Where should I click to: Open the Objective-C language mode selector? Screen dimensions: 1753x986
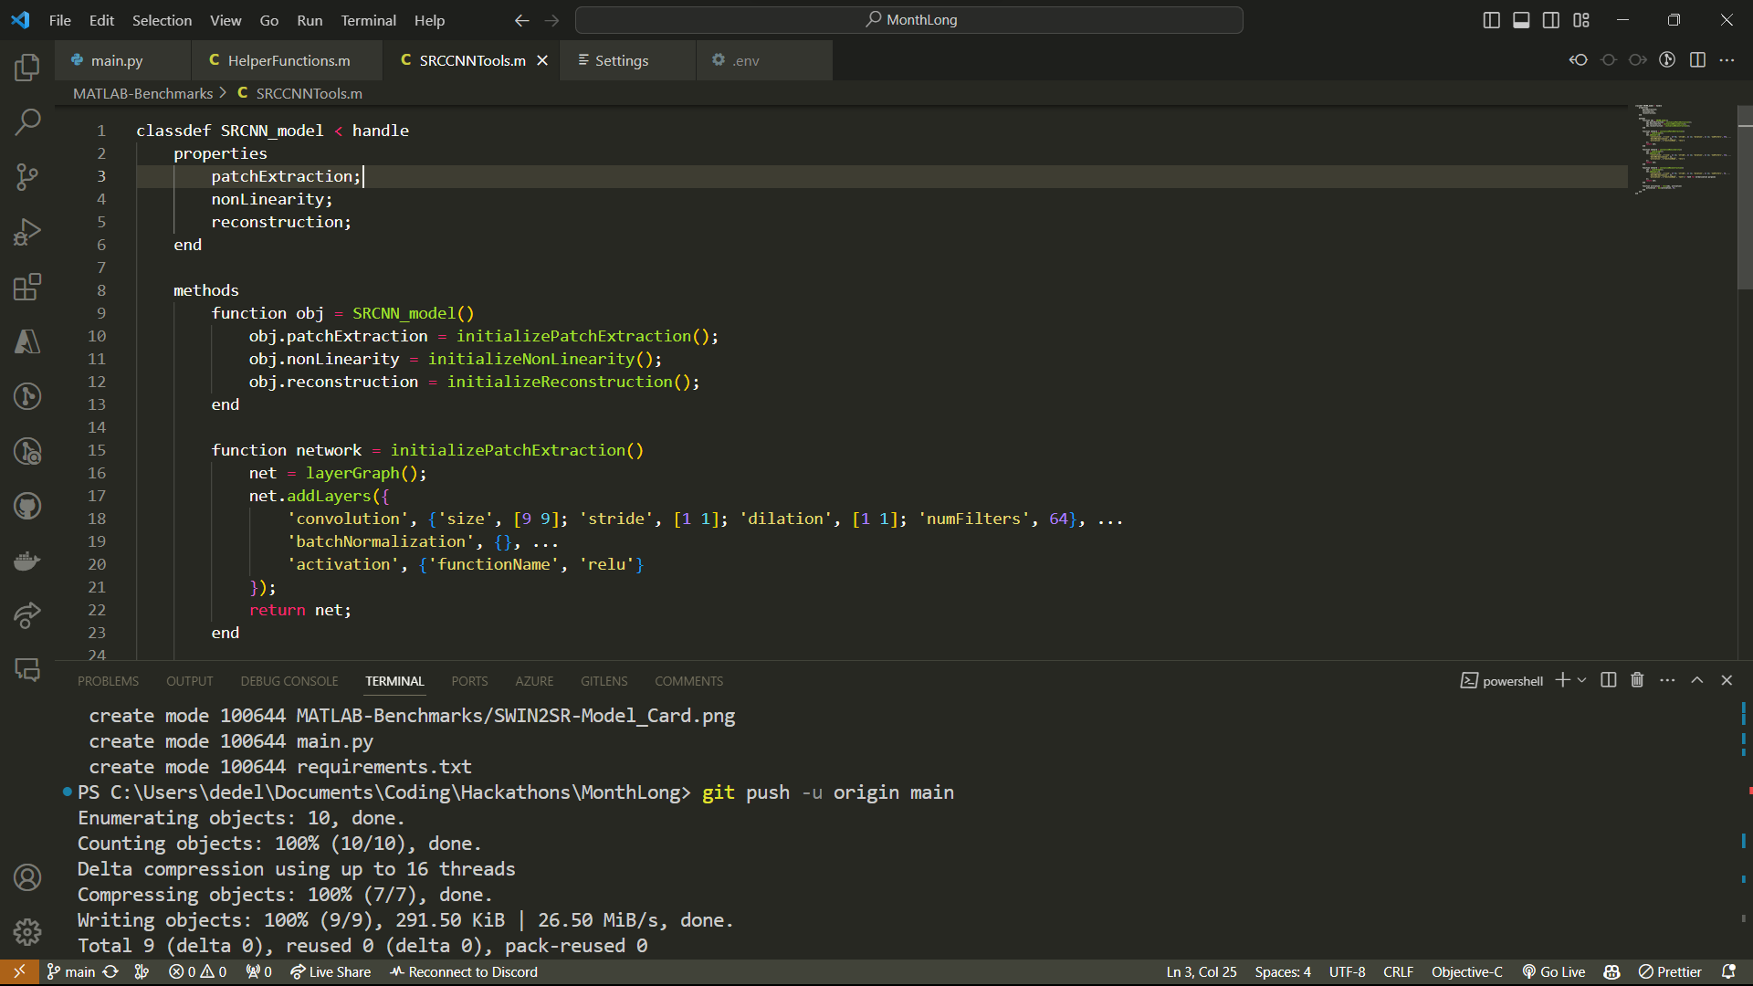point(1466,971)
